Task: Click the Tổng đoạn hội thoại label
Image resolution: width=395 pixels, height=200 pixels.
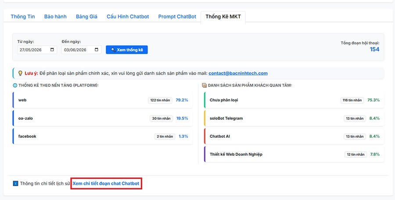Action: (x=360, y=43)
